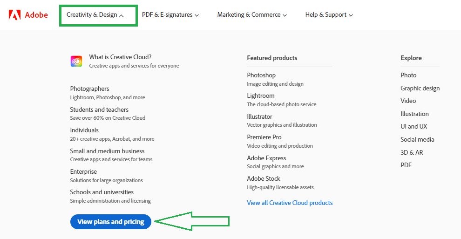Click the Adobe logo icon

[x=14, y=15]
